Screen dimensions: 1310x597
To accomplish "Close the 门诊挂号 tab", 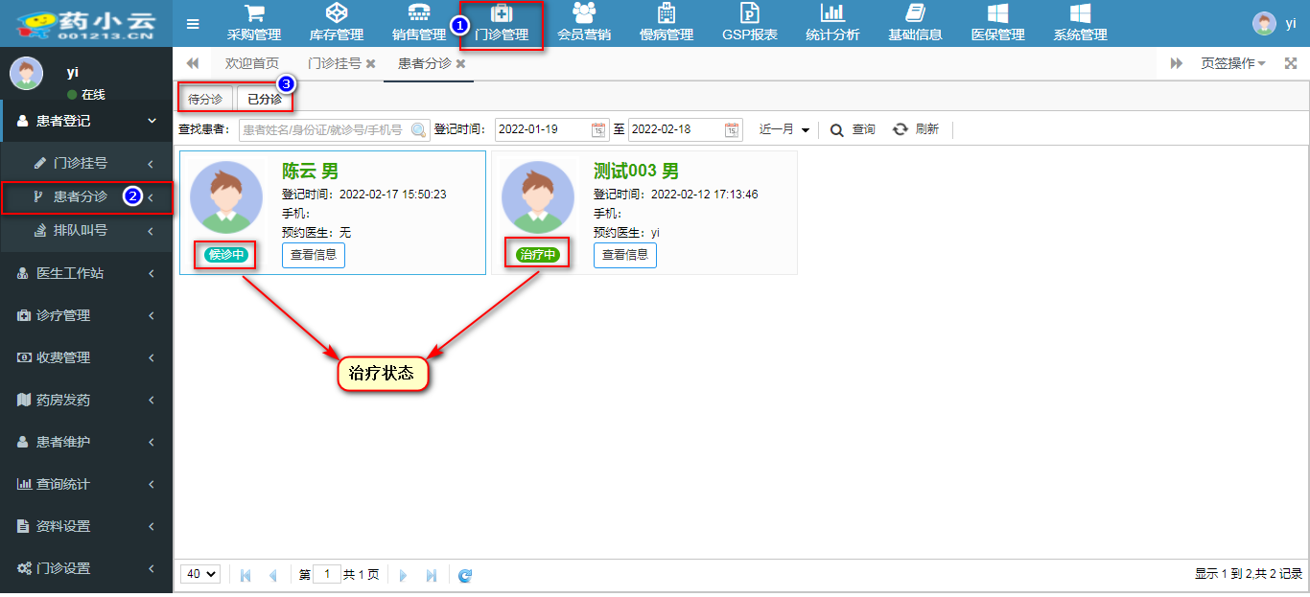I will pyautogui.click(x=370, y=63).
